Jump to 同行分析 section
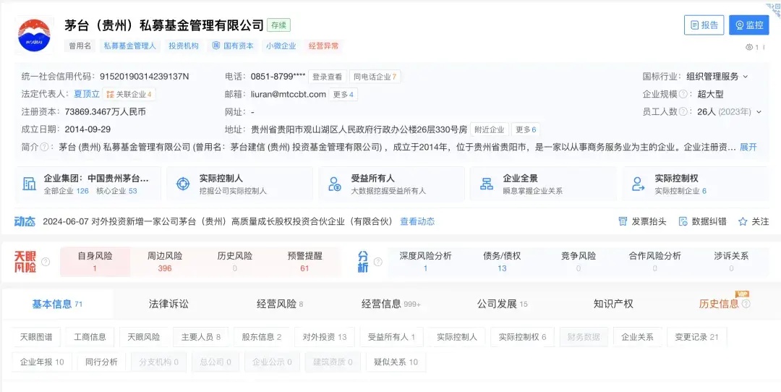The width and height of the screenshot is (781, 392). (x=102, y=362)
